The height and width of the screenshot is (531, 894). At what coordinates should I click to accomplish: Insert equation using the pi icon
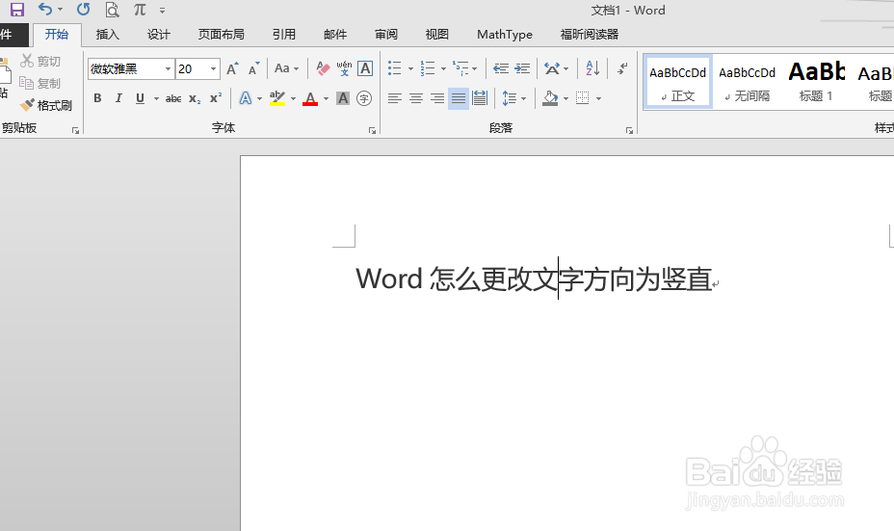click(x=140, y=10)
